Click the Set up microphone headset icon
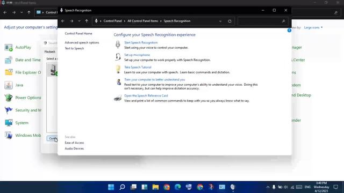344x193 pixels. tap(118, 57)
